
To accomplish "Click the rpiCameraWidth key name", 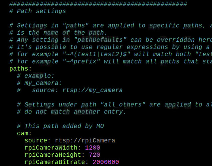I will 51,148.
